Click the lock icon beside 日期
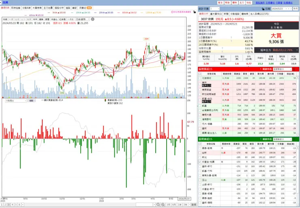 tap(263, 9)
